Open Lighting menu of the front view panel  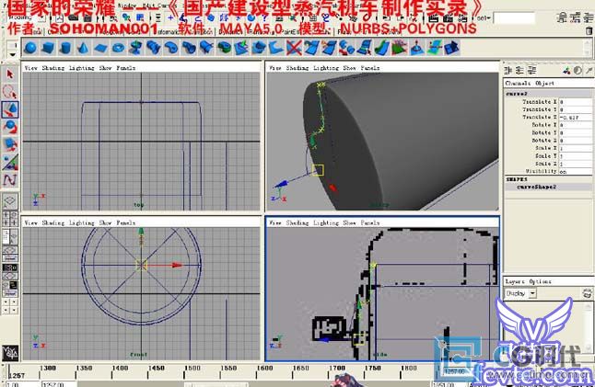tap(82, 223)
